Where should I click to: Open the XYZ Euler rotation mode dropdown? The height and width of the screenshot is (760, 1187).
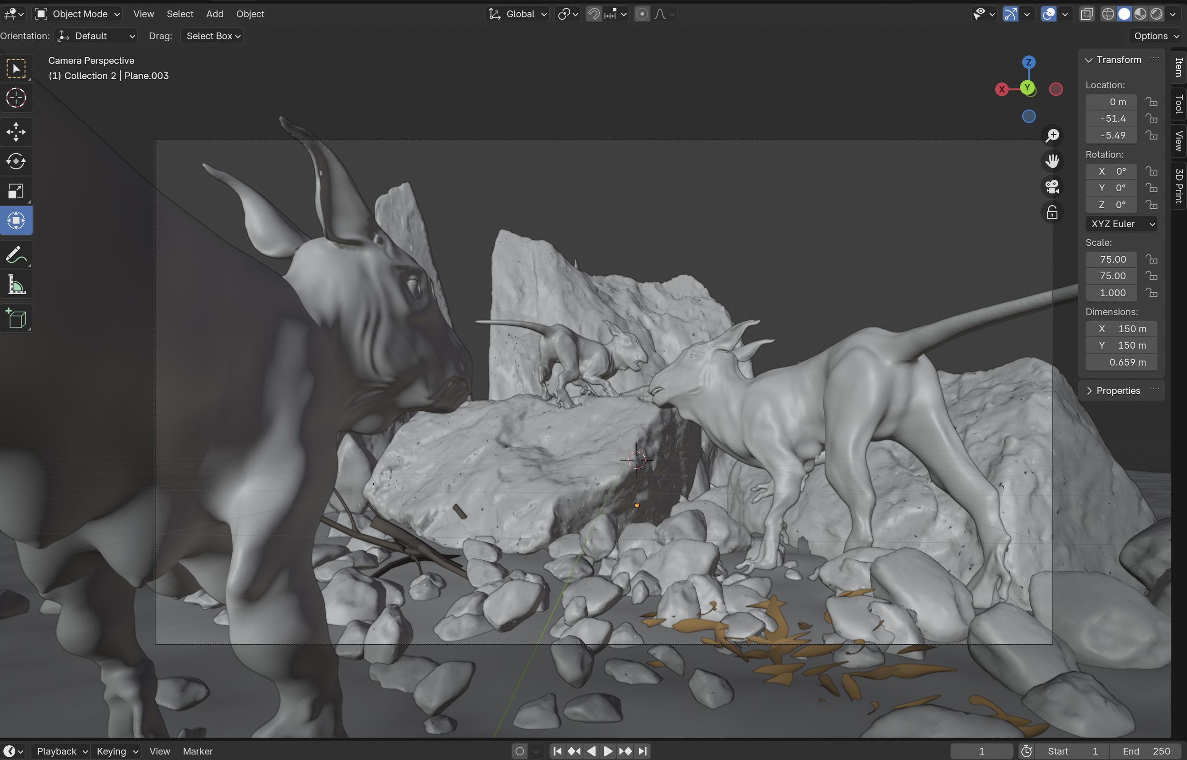(1121, 224)
